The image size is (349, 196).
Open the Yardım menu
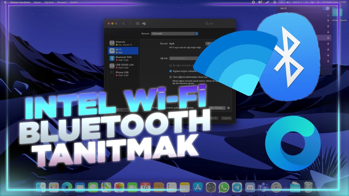(x=74, y=2)
